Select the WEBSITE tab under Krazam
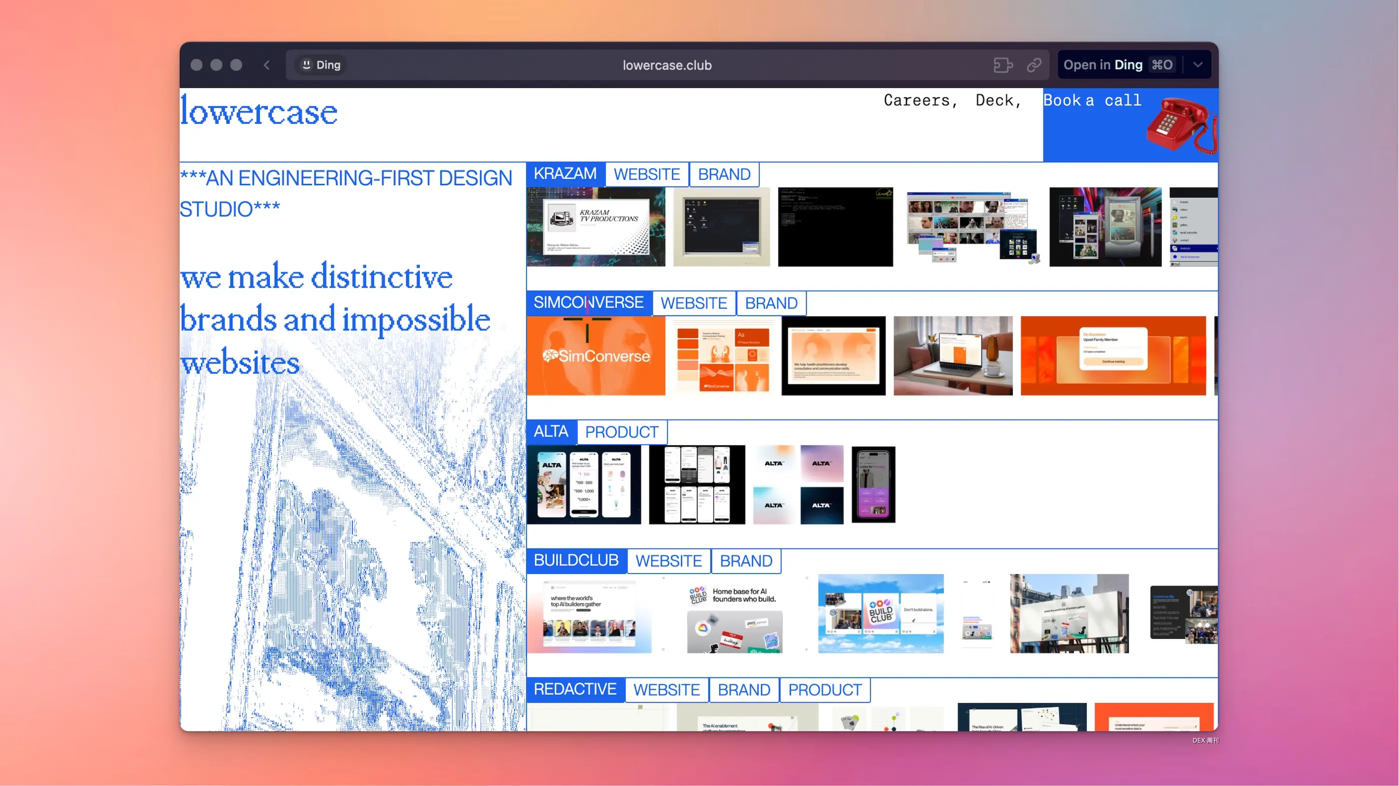 [x=646, y=174]
